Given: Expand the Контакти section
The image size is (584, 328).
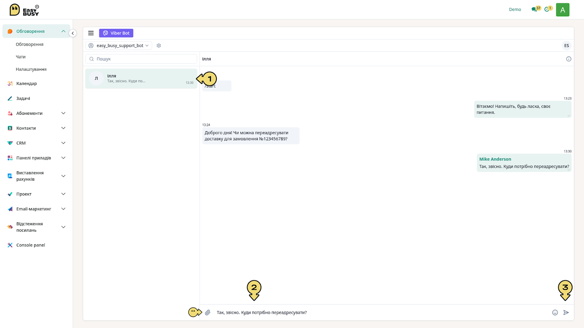Looking at the screenshot, I should pyautogui.click(x=63, y=128).
